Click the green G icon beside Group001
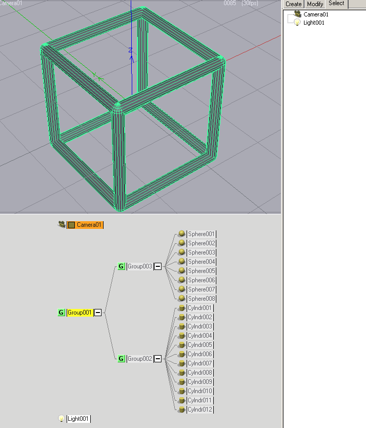Screen dimensions: 366x428 point(61,313)
